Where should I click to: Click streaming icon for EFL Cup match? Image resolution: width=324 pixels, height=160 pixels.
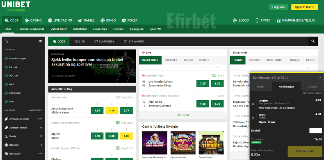pos(118,148)
